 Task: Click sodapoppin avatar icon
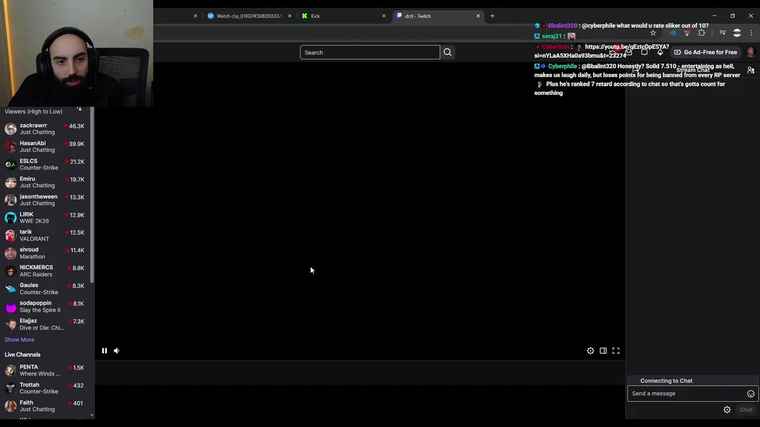point(11,307)
